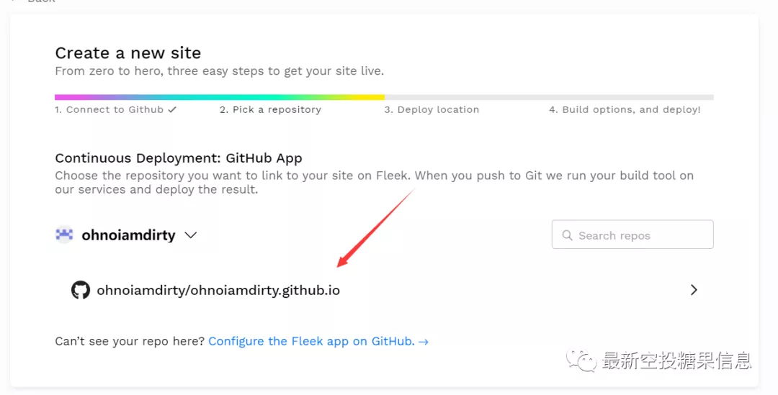This screenshot has height=395, width=778.
Task: Click the Create a new site heading
Action: (128, 53)
